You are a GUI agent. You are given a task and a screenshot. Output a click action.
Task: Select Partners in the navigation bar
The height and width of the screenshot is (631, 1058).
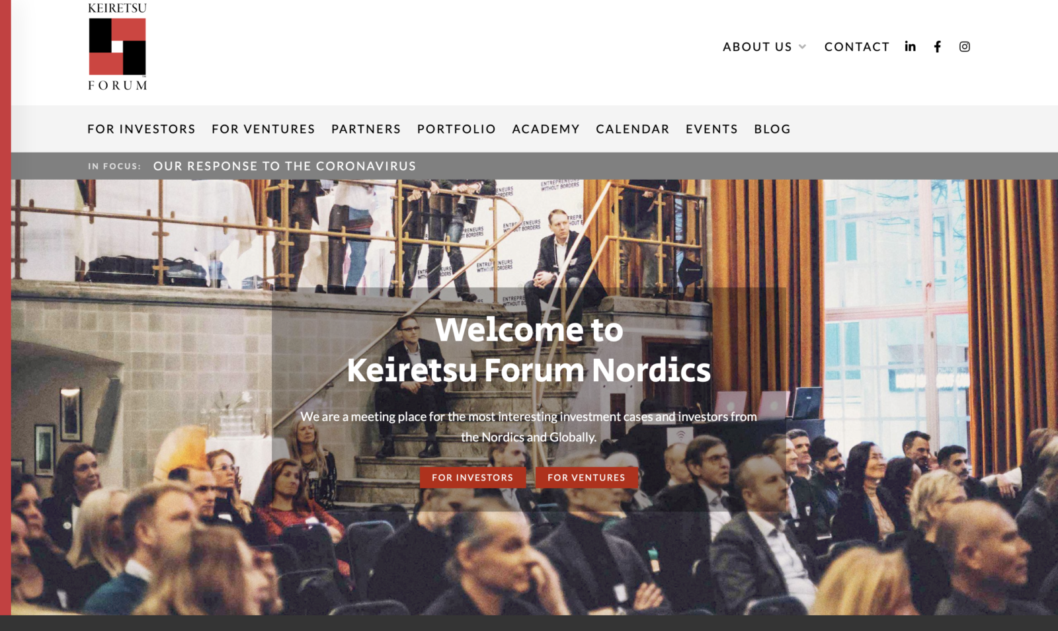click(366, 129)
